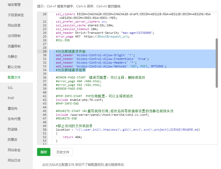Go to 反向代理 reverse proxy settings
The image size is (221, 169).
pyautogui.click(x=14, y=119)
